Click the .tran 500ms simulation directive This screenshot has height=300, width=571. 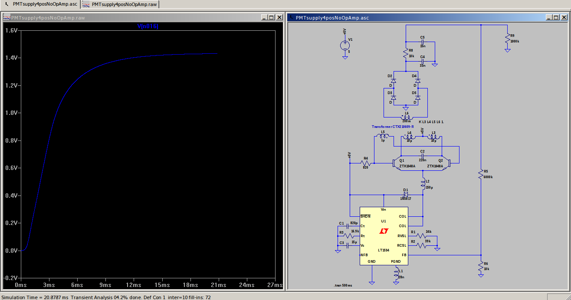343,286
